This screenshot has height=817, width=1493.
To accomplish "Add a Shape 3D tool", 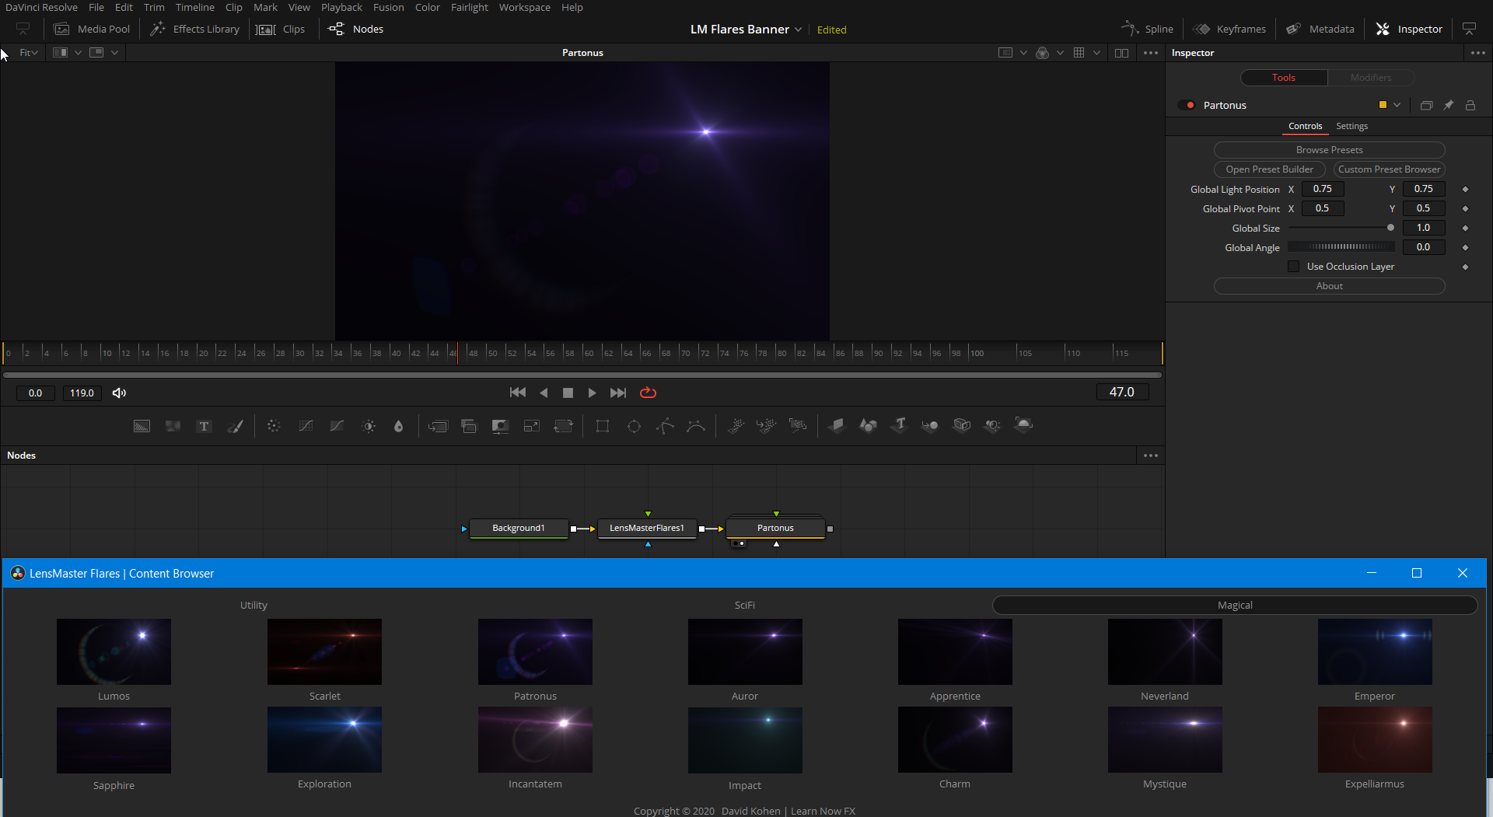I will (x=868, y=425).
